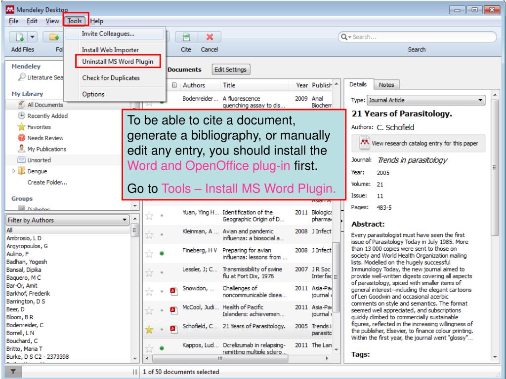Screen dimensions: 506x379
Task: Click the funnel filter icon in the status bar
Action: pyautogui.click(x=13, y=372)
